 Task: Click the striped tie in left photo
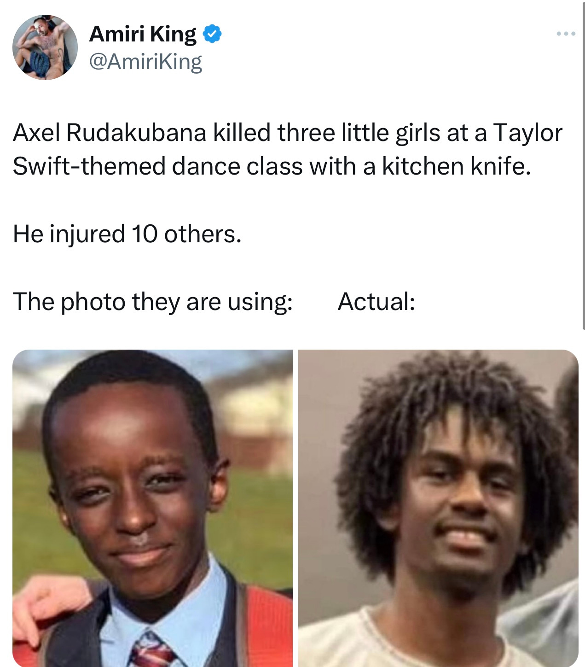[152, 650]
